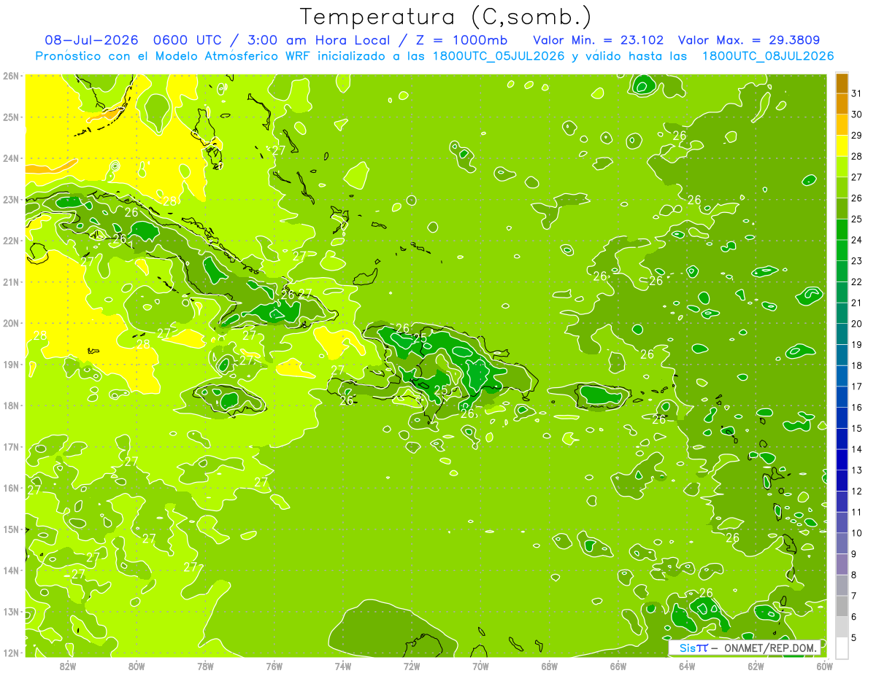Click the '24N' latitude axis label
Image resolution: width=876 pixels, height=676 pixels.
click(x=10, y=158)
